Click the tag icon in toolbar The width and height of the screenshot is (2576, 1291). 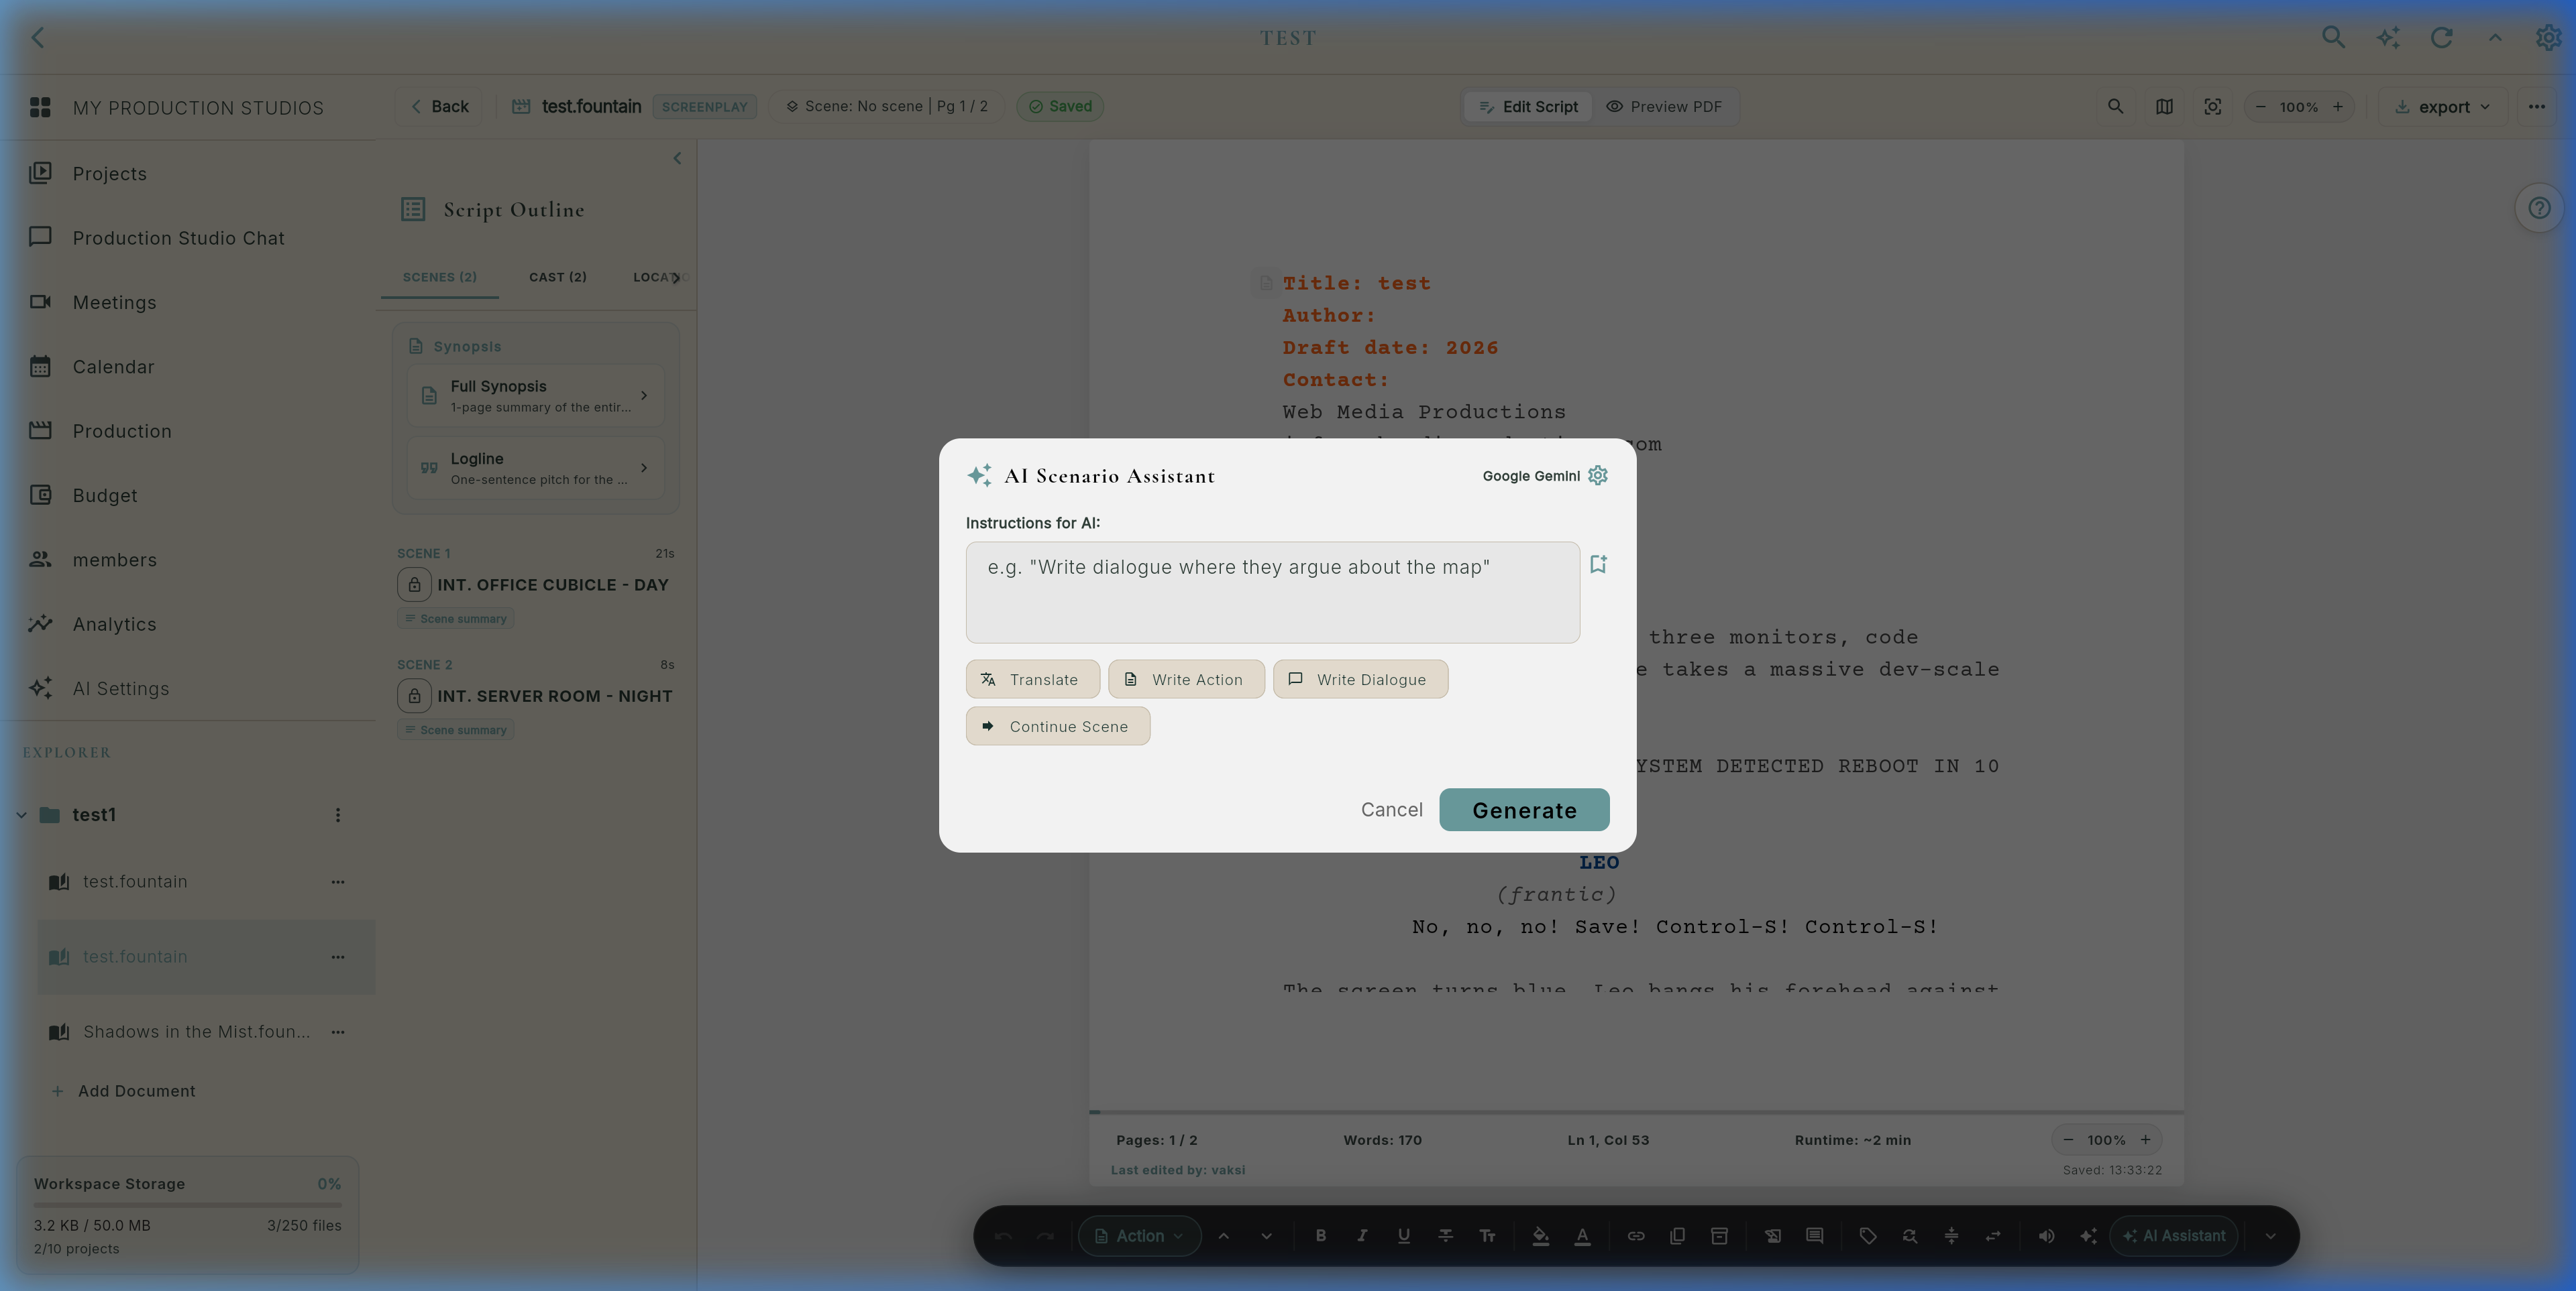point(1867,1236)
